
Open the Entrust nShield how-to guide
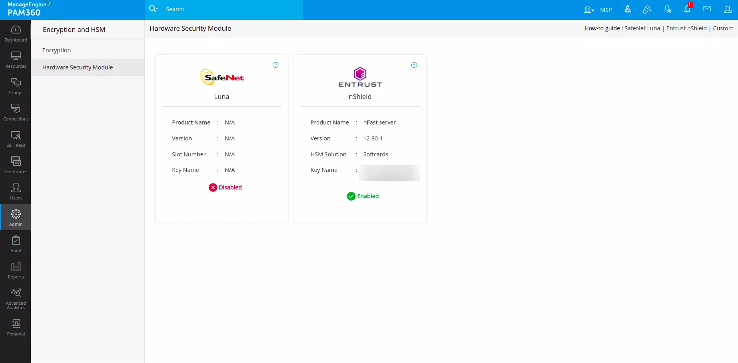pos(686,28)
